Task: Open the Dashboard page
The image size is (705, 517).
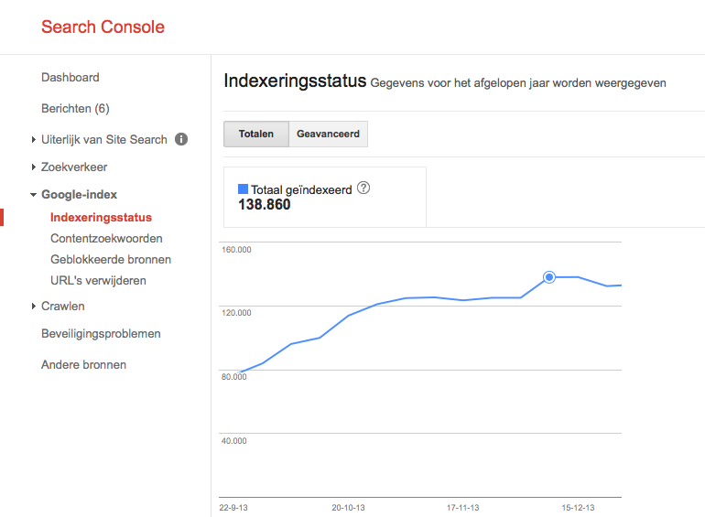Action: (70, 78)
